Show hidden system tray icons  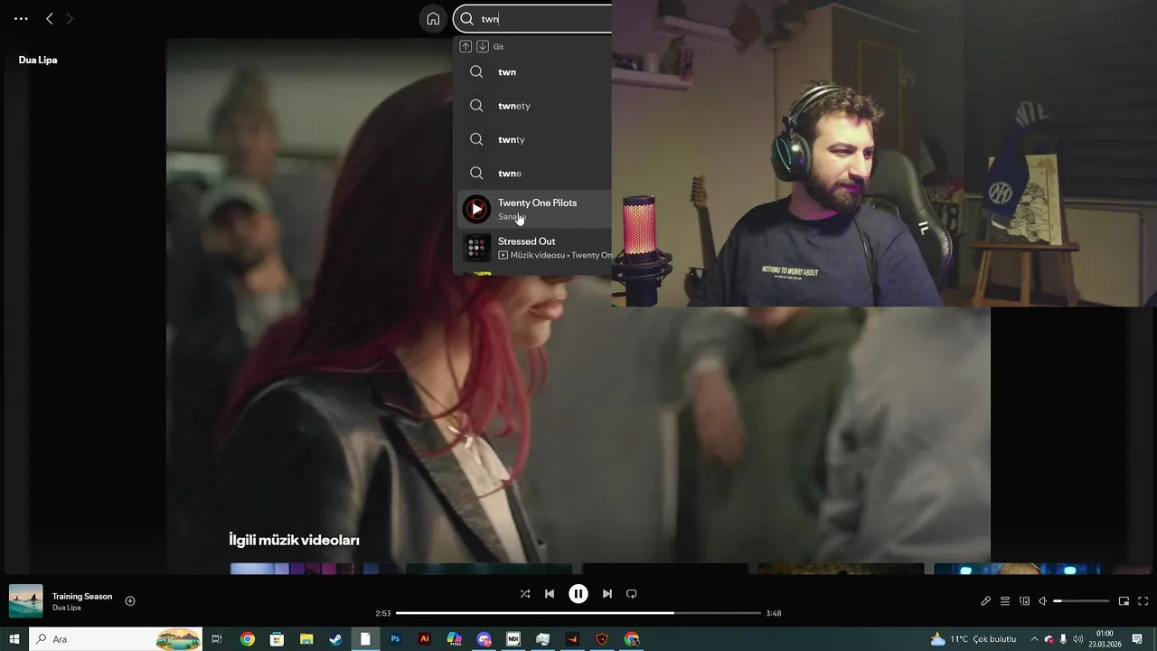coord(1034,639)
